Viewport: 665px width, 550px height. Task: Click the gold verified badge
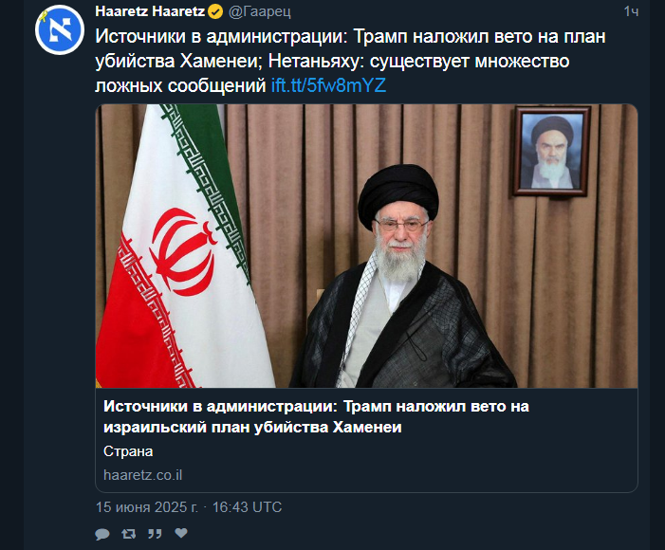216,12
